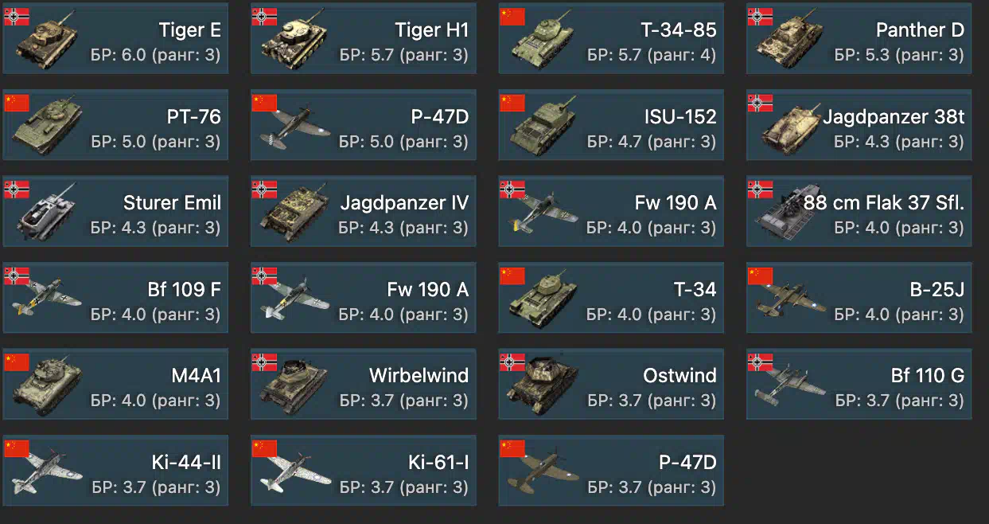Choose the Jagdpanzer IV card
This screenshot has height=524, width=989.
pyautogui.click(x=363, y=211)
